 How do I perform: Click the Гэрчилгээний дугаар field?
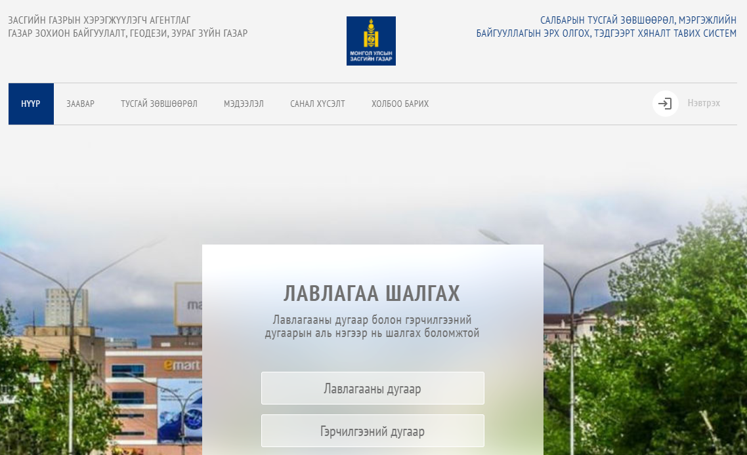(x=373, y=431)
